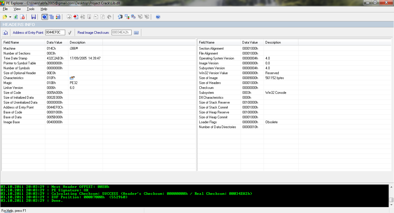Select the Size of Optional Header row
The height and width of the screenshot is (213, 394).
[x=99, y=73]
